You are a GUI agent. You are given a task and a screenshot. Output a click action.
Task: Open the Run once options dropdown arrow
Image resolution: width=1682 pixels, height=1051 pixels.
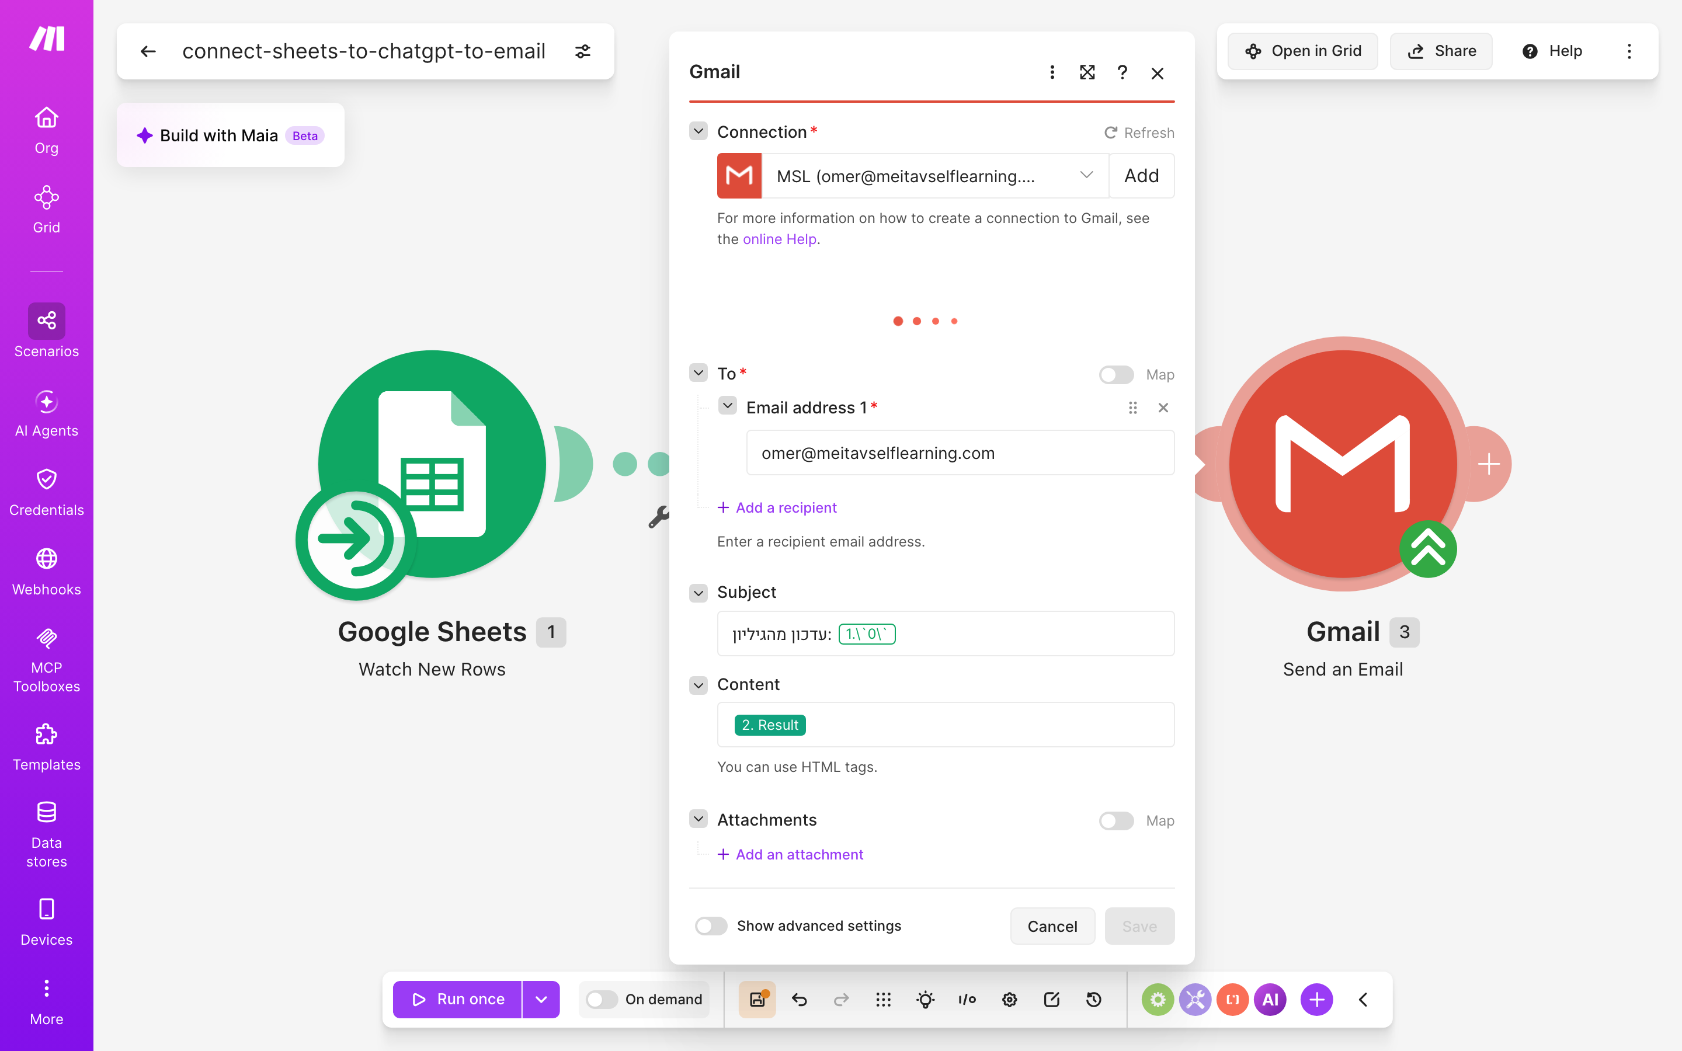point(541,1000)
